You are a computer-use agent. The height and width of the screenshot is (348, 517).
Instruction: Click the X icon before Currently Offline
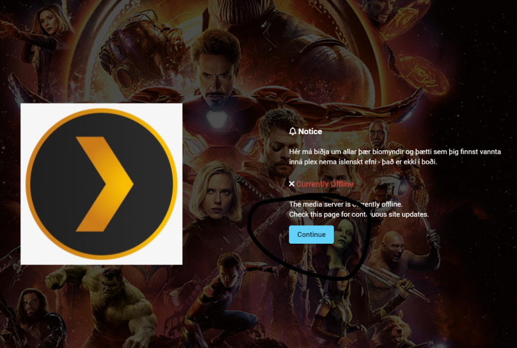[x=291, y=183]
